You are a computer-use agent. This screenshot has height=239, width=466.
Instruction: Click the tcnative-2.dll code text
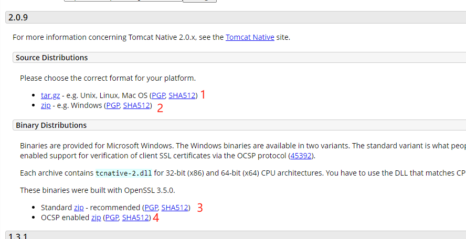tap(124, 173)
